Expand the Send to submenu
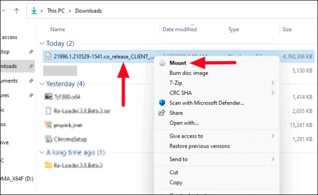Viewport: 318px width, 195px height. coord(272,159)
